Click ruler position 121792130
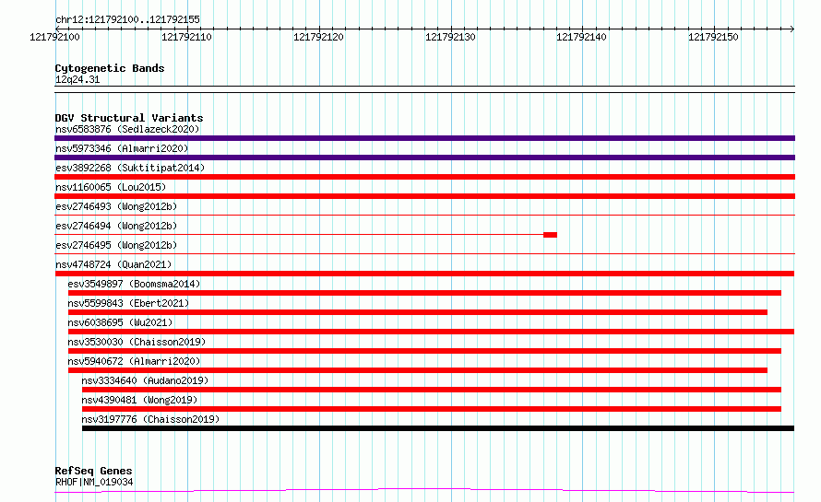This screenshot has width=821, height=502. tap(450, 37)
